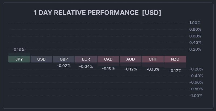
Task: Click the CAD currency bar
Action: click(108, 59)
